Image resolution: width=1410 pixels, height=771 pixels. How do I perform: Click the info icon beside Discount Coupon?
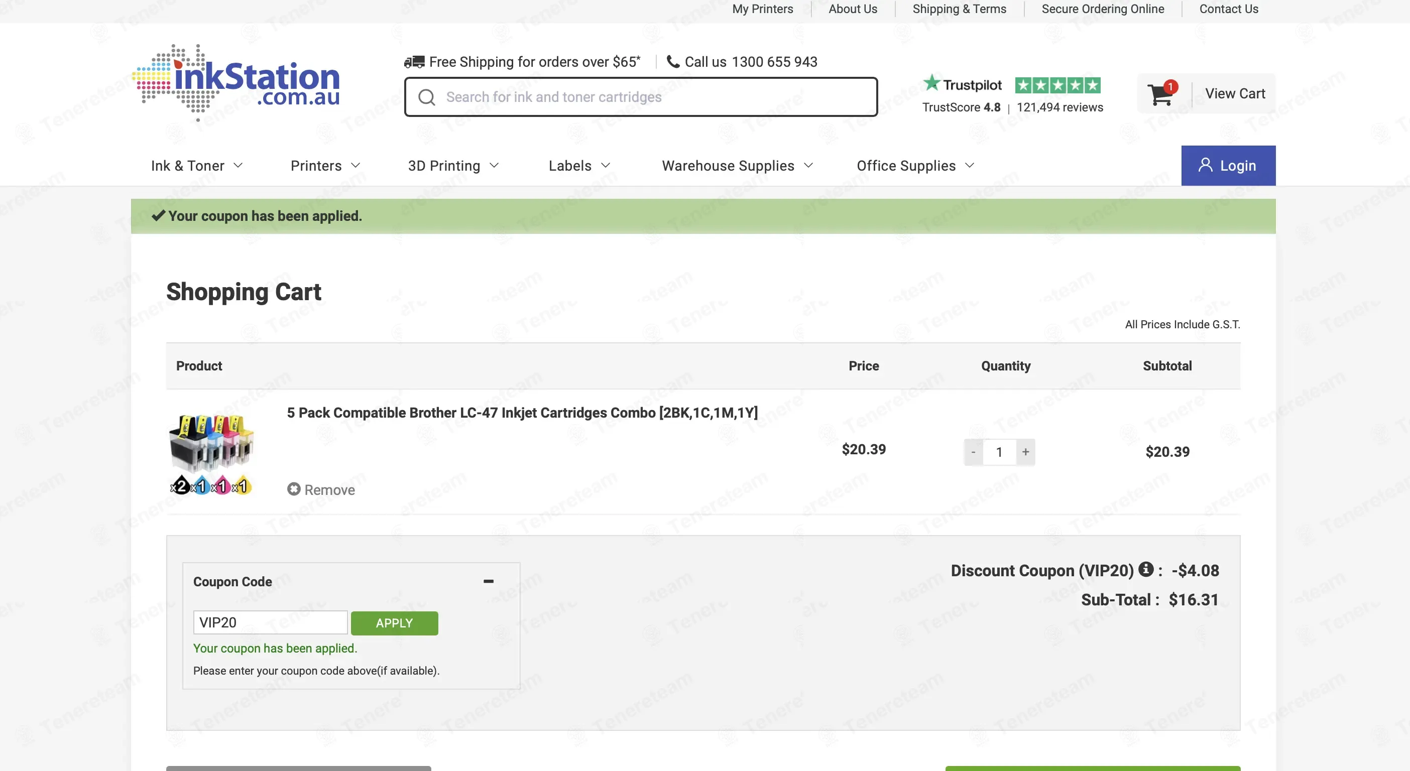point(1146,569)
